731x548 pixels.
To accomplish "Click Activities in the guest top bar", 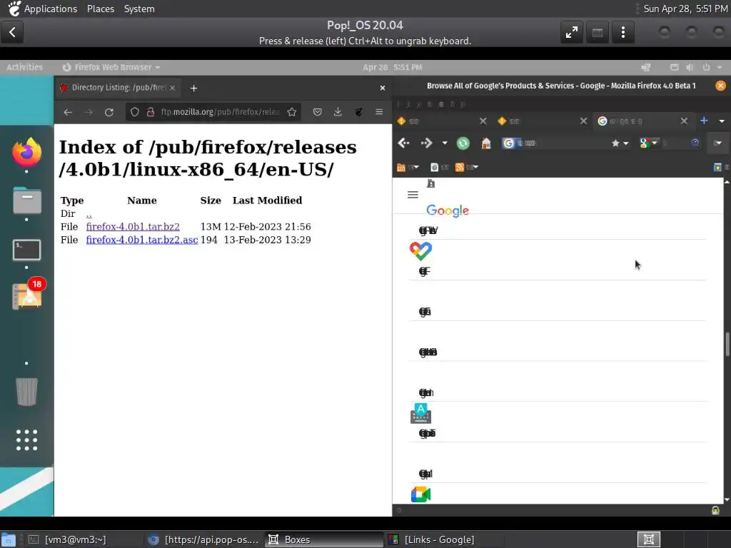I will tap(24, 67).
